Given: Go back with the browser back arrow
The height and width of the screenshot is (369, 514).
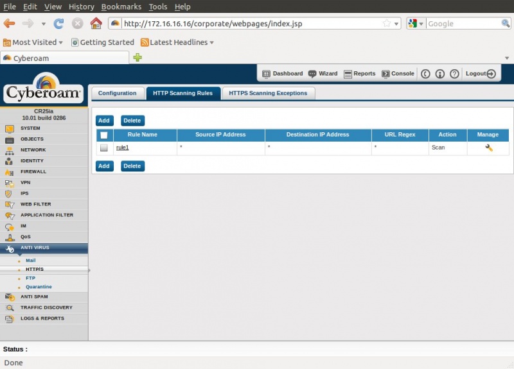Looking at the screenshot, I should [x=9, y=24].
